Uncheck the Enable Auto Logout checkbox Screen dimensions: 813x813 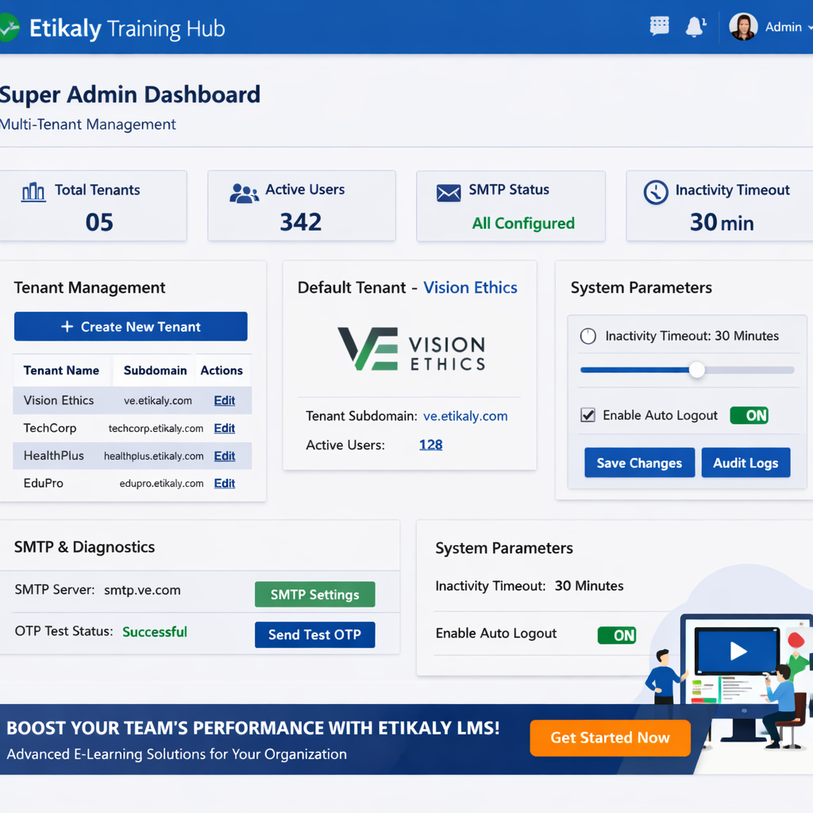point(588,415)
